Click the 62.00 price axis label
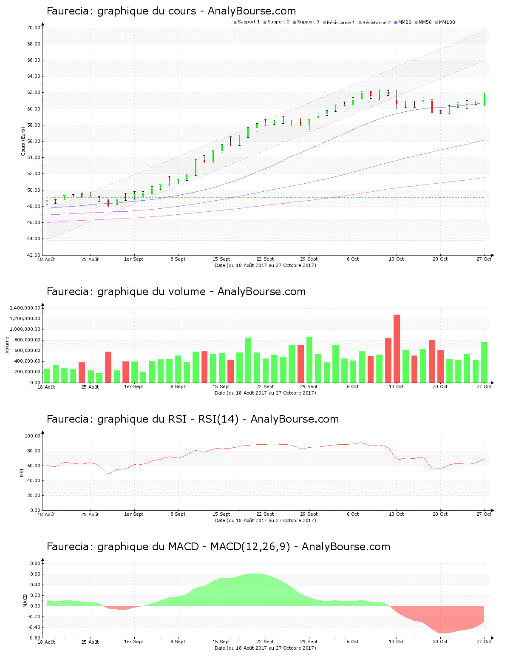The width and height of the screenshot is (510, 659). (34, 93)
